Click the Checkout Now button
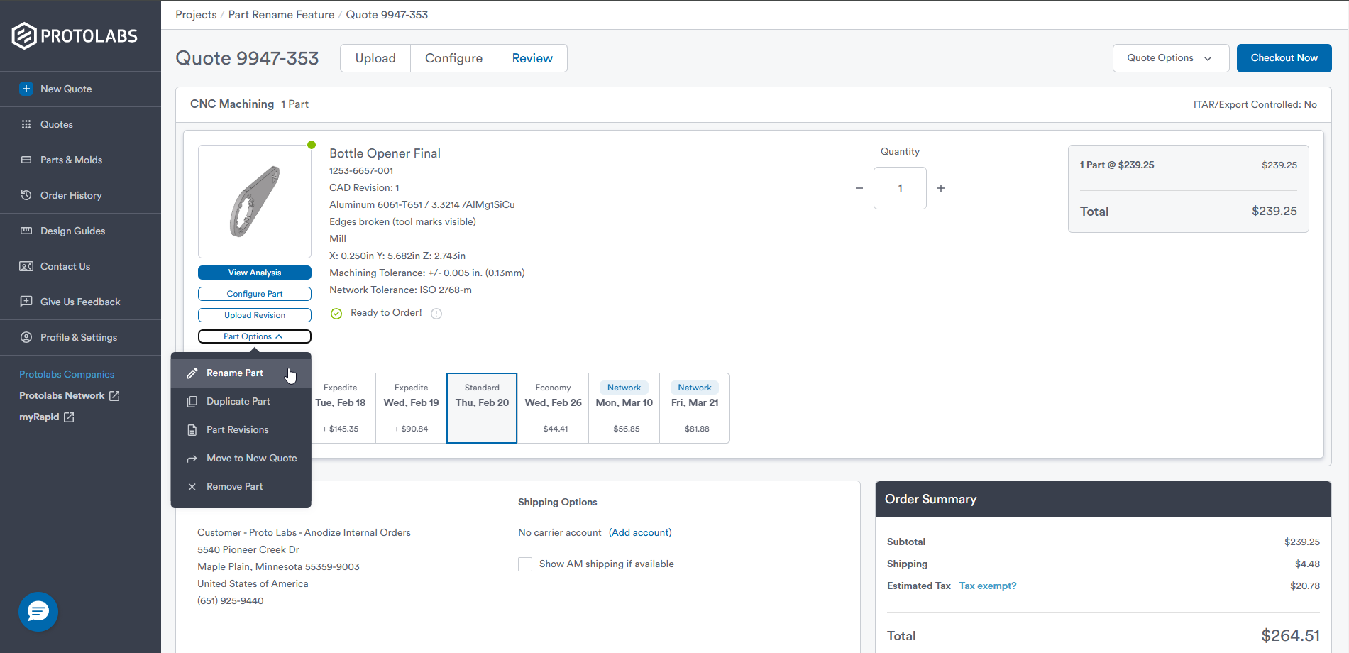 coord(1284,58)
